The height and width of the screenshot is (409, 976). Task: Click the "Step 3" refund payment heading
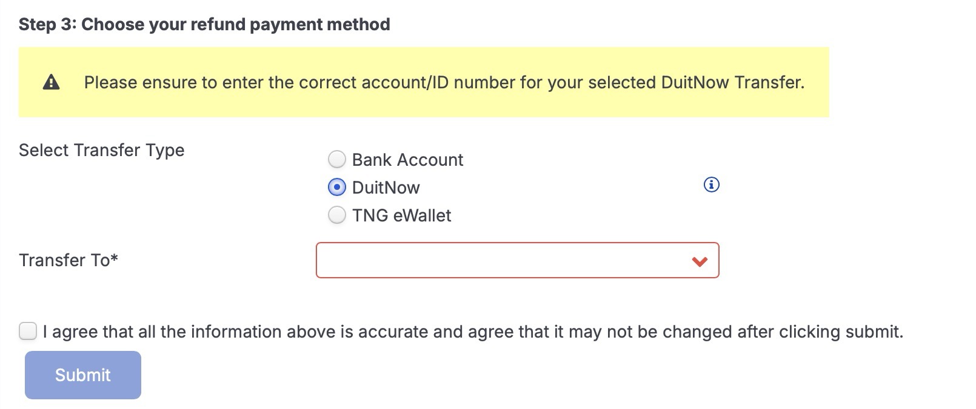coord(204,25)
